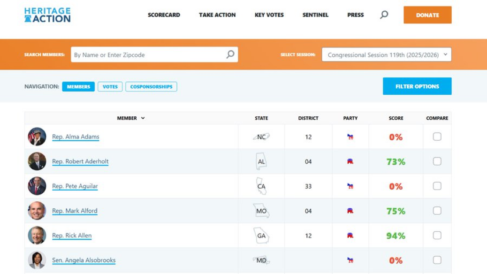Image resolution: width=487 pixels, height=274 pixels.
Task: Open Sentinel menu item
Action: (315, 15)
